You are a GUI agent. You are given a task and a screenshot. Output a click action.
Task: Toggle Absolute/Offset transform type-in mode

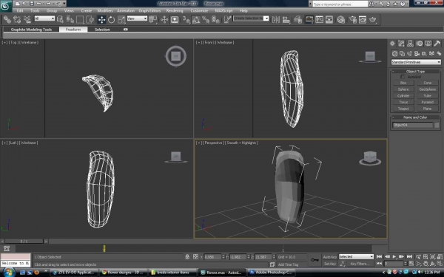(195, 256)
